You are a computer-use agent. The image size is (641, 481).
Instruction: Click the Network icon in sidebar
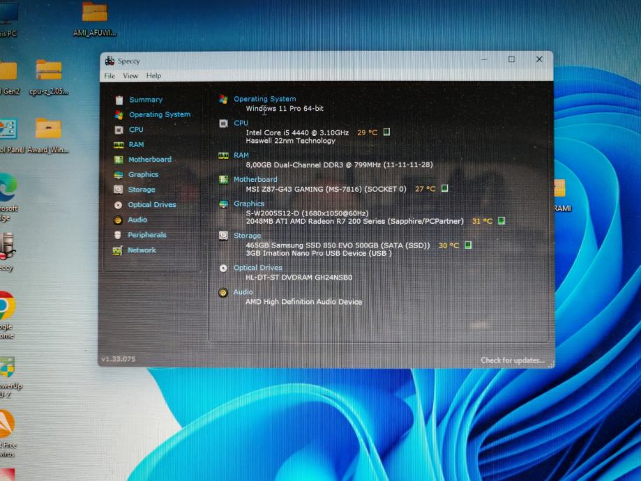117,250
